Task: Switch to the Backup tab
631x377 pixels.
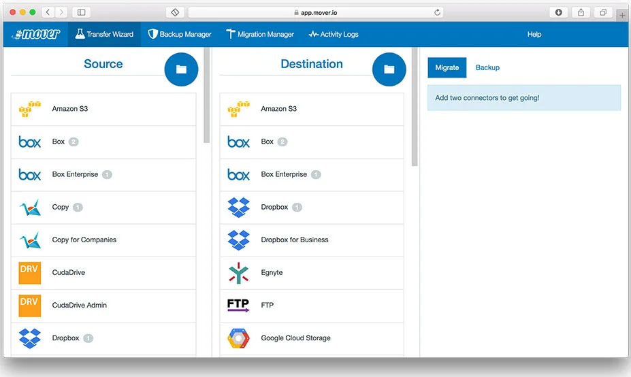Action: coord(487,67)
